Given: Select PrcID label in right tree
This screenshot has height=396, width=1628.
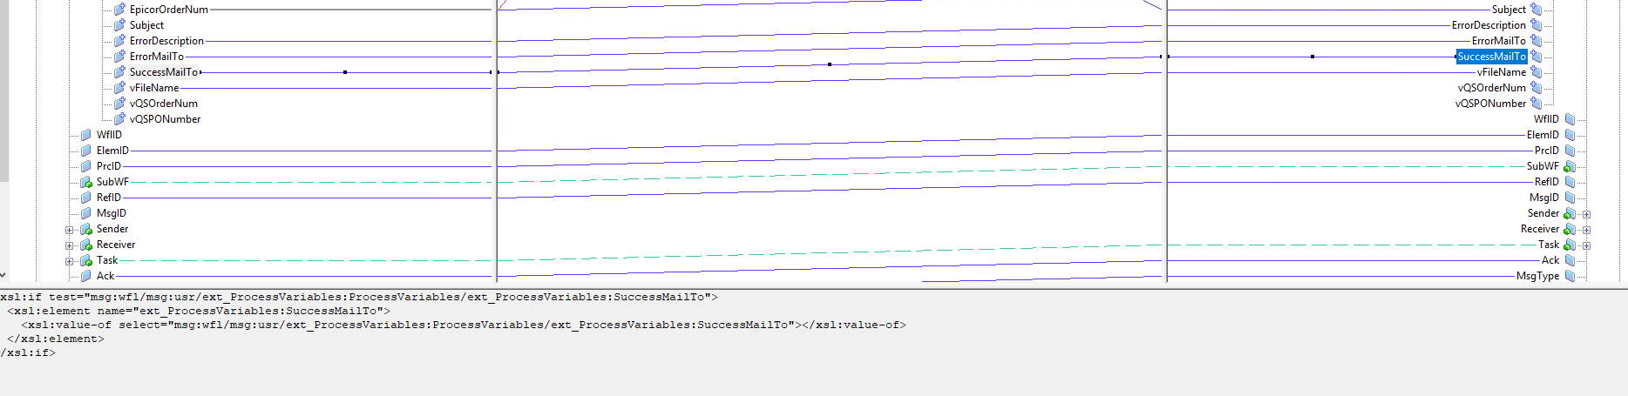Looking at the screenshot, I should pos(1547,151).
